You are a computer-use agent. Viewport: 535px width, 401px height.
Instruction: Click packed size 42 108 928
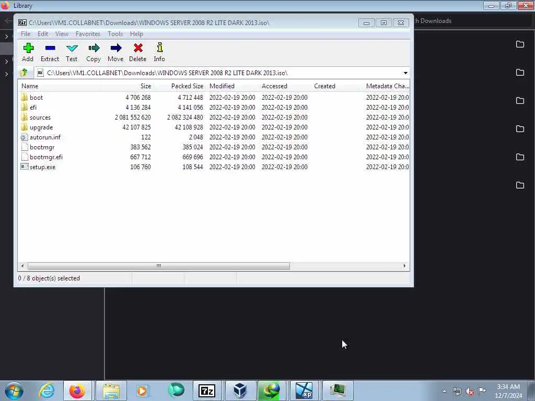(x=189, y=127)
